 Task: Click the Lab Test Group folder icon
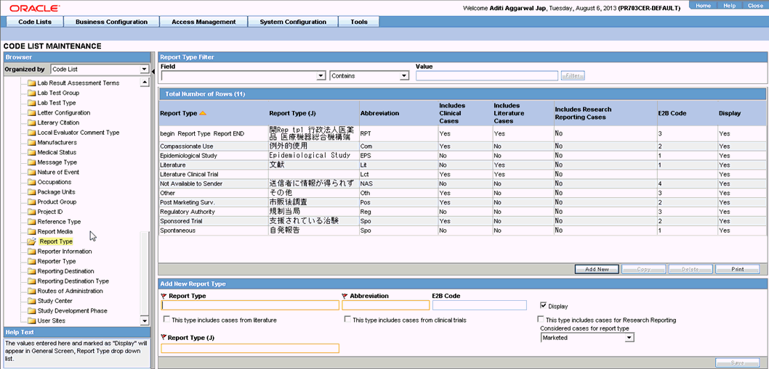click(31, 93)
